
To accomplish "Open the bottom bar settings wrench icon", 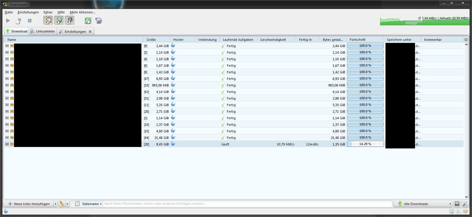I will [x=465, y=204].
